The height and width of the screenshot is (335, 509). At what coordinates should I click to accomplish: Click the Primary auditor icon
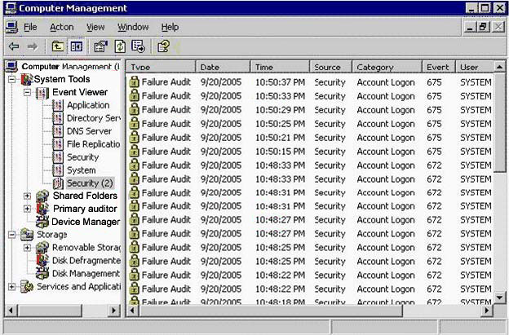(x=42, y=209)
